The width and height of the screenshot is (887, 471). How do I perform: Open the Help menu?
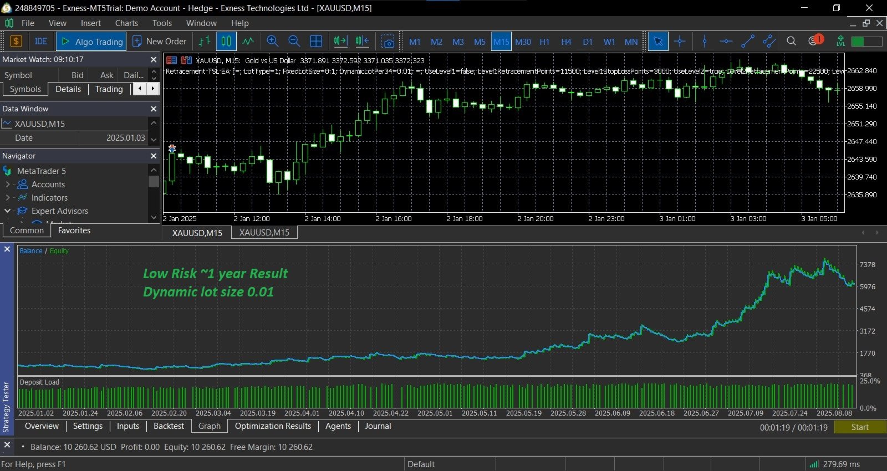click(x=240, y=23)
